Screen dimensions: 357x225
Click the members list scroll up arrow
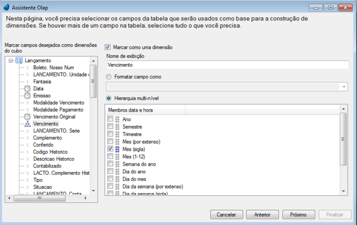(x=344, y=109)
